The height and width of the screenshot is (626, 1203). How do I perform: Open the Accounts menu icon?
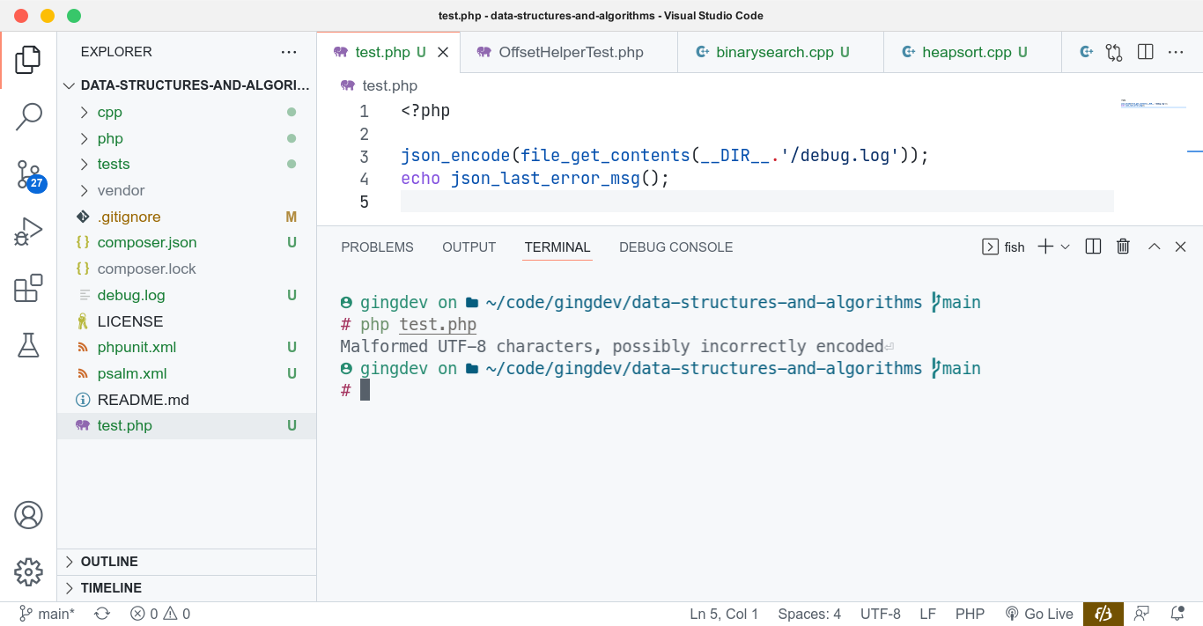click(29, 514)
